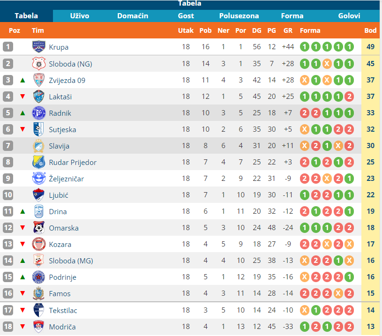Click the Modriča team badge
382x336 pixels.
(x=38, y=327)
